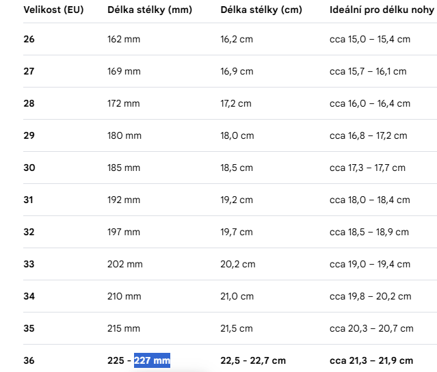
Task: Click the 'Délka stélky (mm)' column header
Action: pyautogui.click(x=150, y=10)
